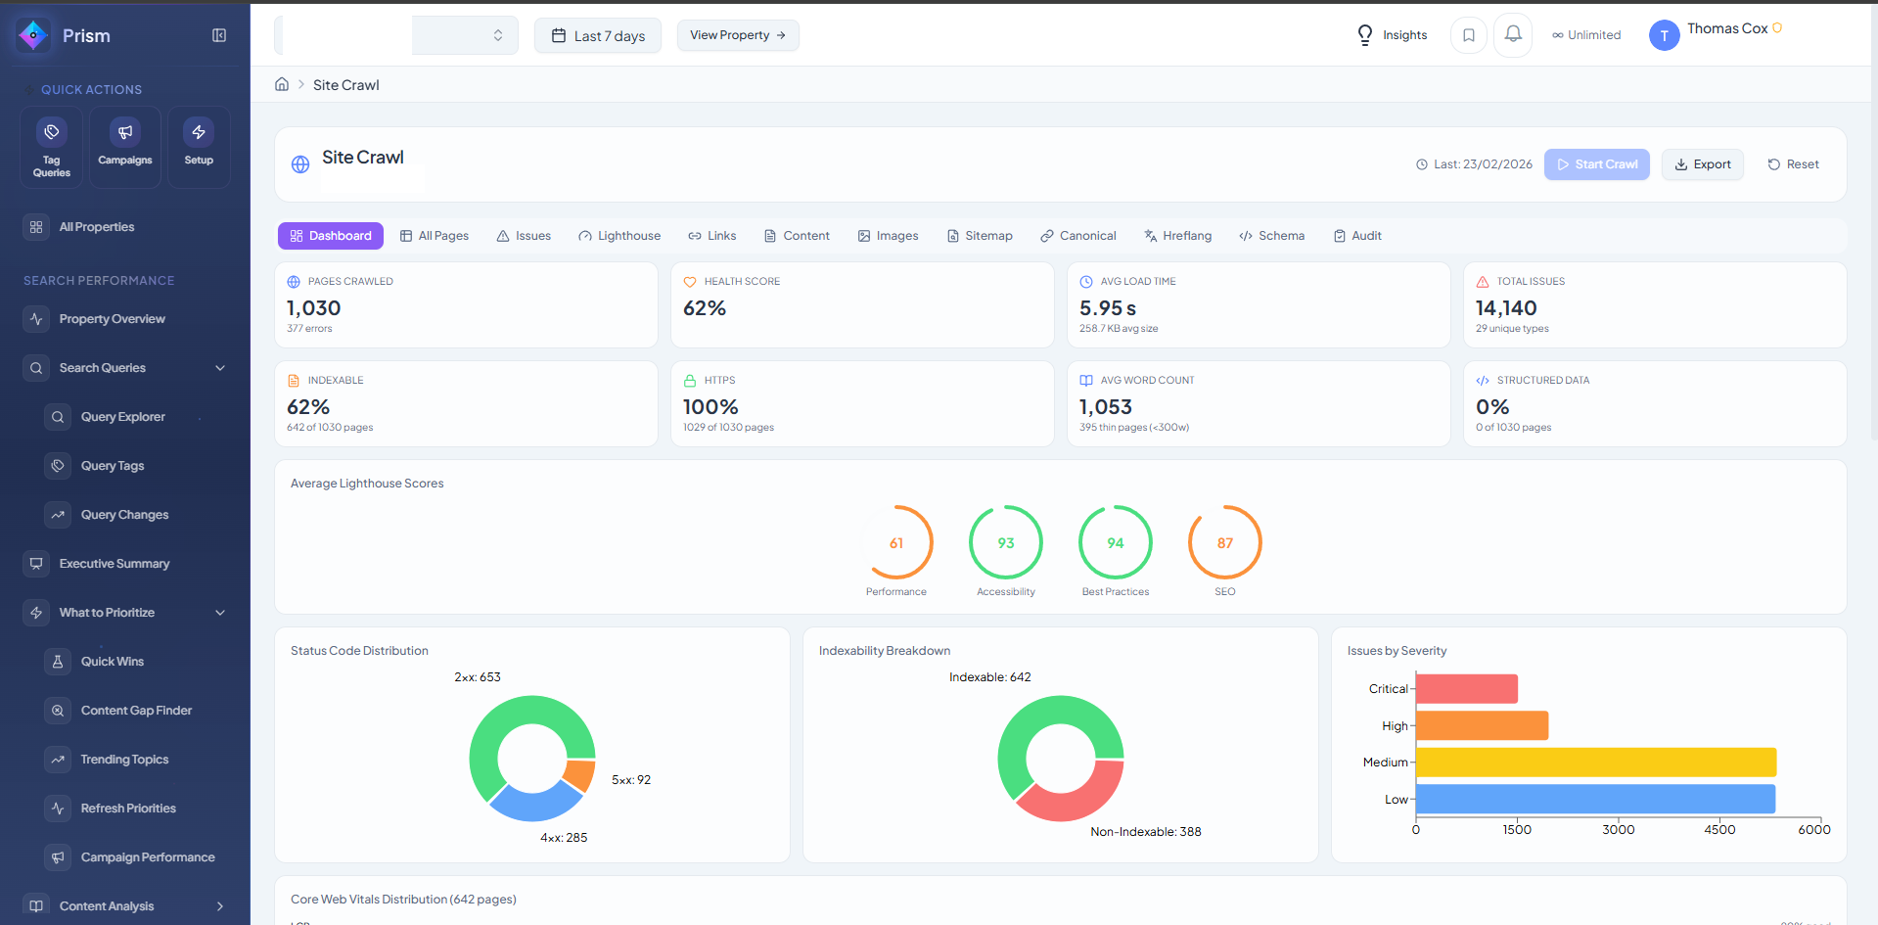Screen dimensions: 1878x925
Task: Click the Site Crawl globe icon
Action: (x=300, y=164)
